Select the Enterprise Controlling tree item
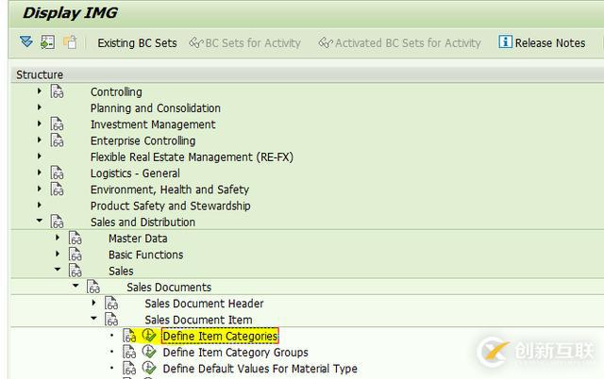 click(143, 140)
